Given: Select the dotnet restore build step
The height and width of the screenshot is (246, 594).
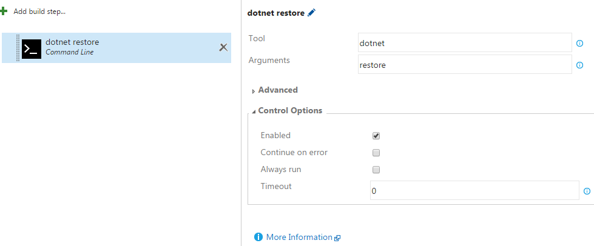Looking at the screenshot, I should (121, 47).
